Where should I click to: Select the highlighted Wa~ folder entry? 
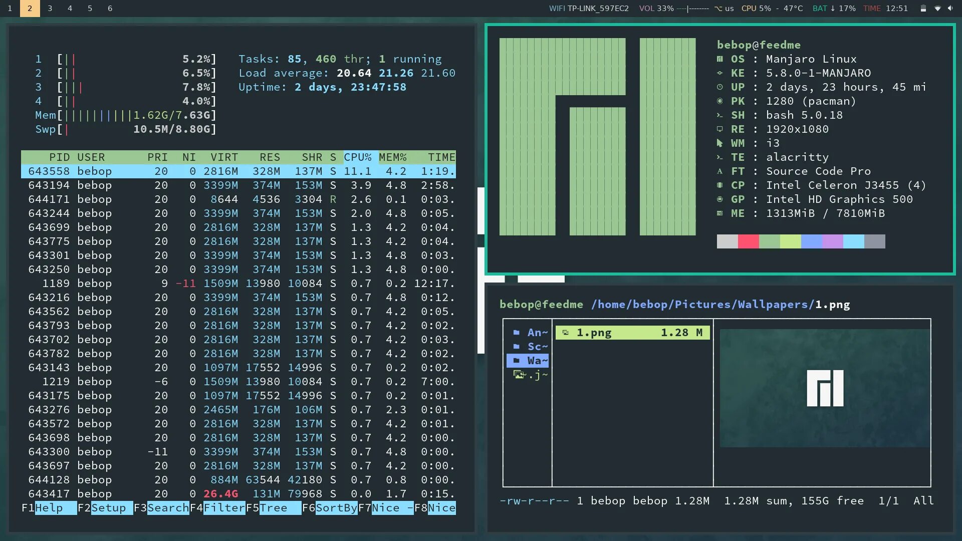(528, 361)
